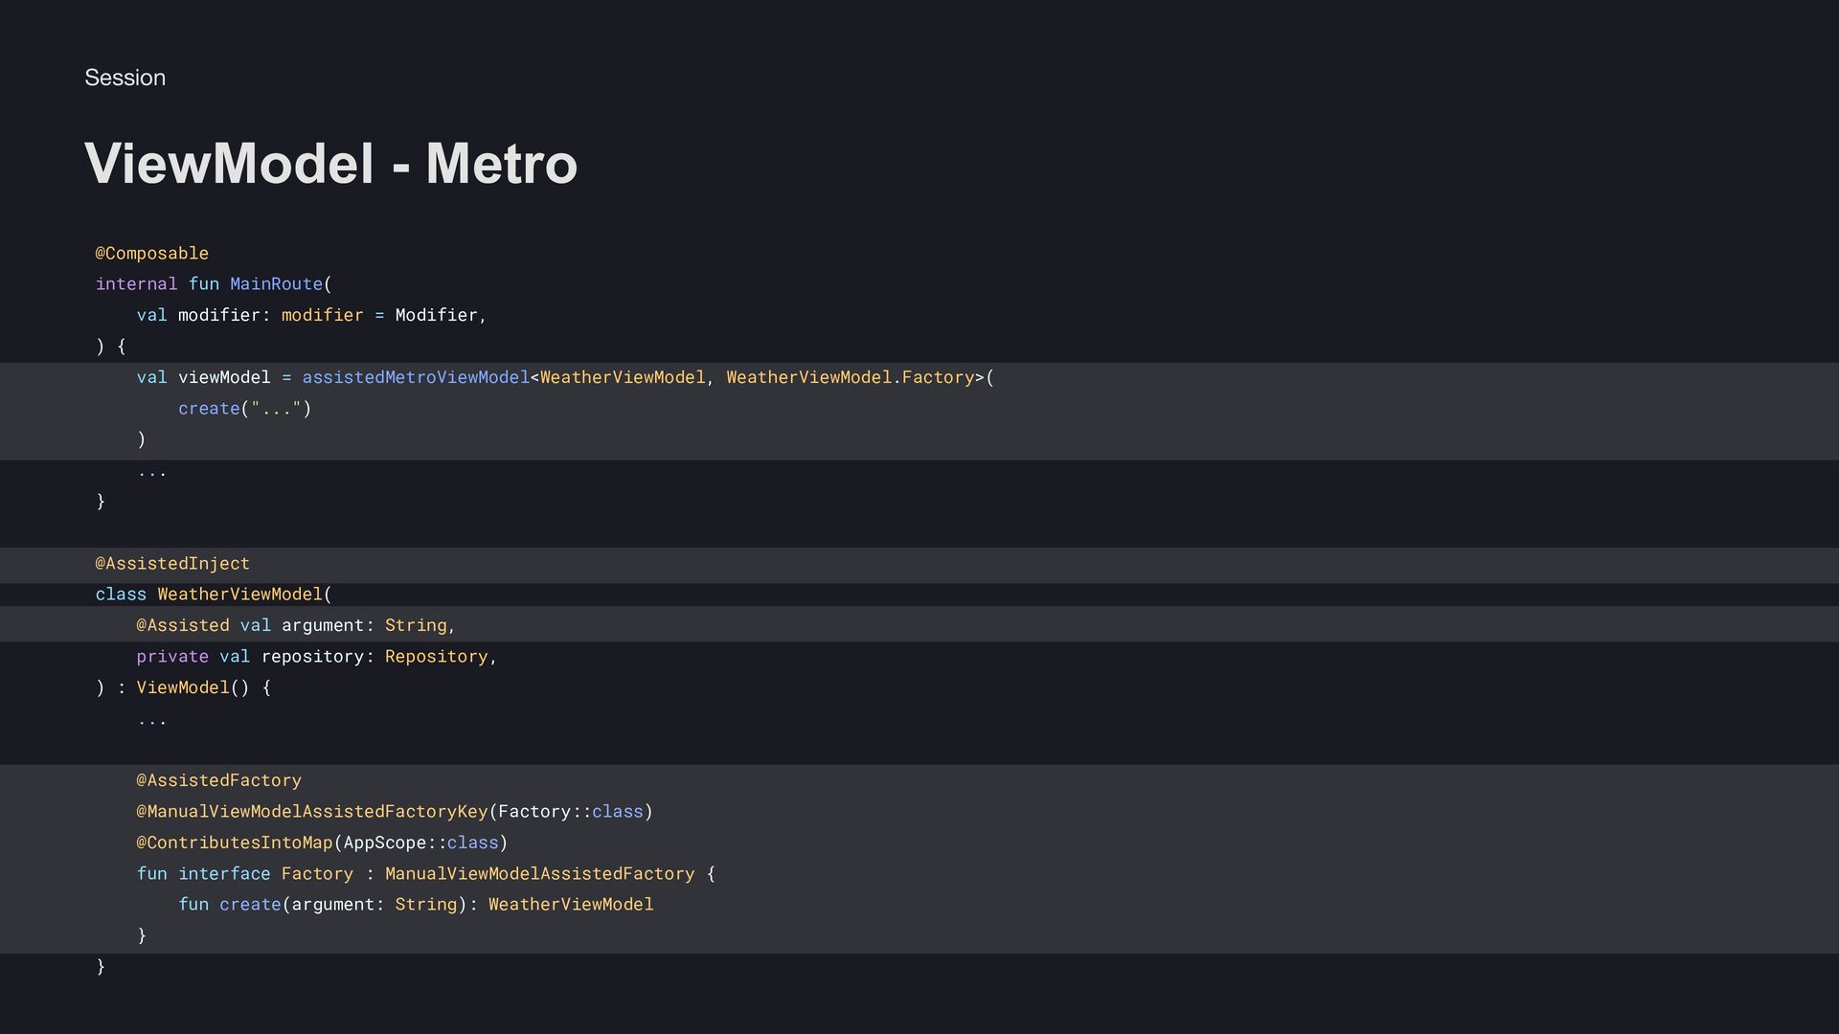The height and width of the screenshot is (1034, 1839).
Task: Click the ViewModel - Metro slide title
Action: click(x=330, y=163)
